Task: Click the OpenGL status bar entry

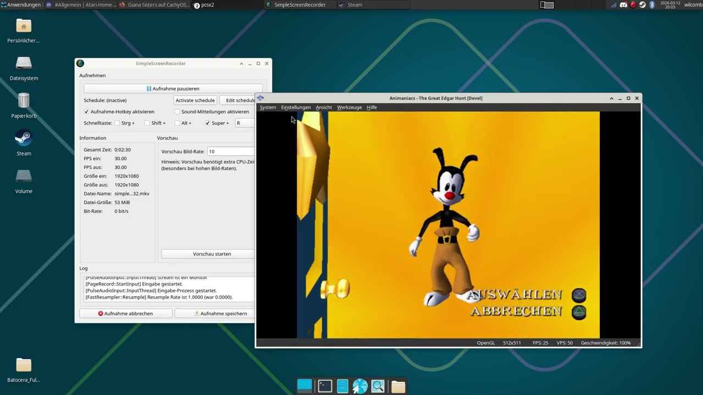Action: [486, 343]
